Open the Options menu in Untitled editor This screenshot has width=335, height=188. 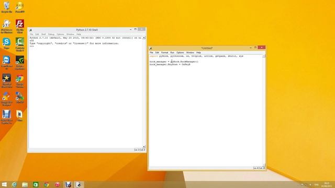[180, 52]
